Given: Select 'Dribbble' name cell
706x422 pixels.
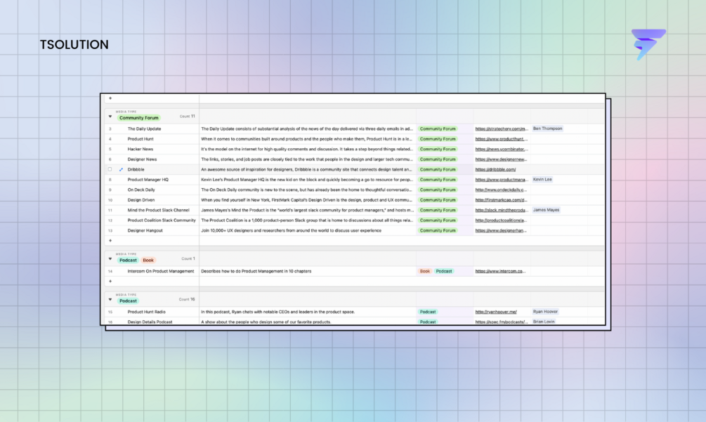Looking at the screenshot, I should click(136, 170).
